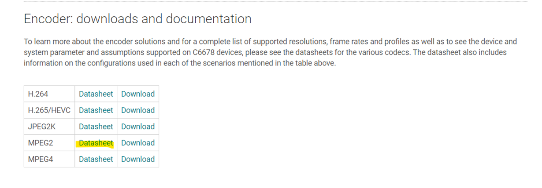Click the "Encoder: downloads and documentation" heading
Viewport: 542px width, 188px height.
tap(137, 19)
